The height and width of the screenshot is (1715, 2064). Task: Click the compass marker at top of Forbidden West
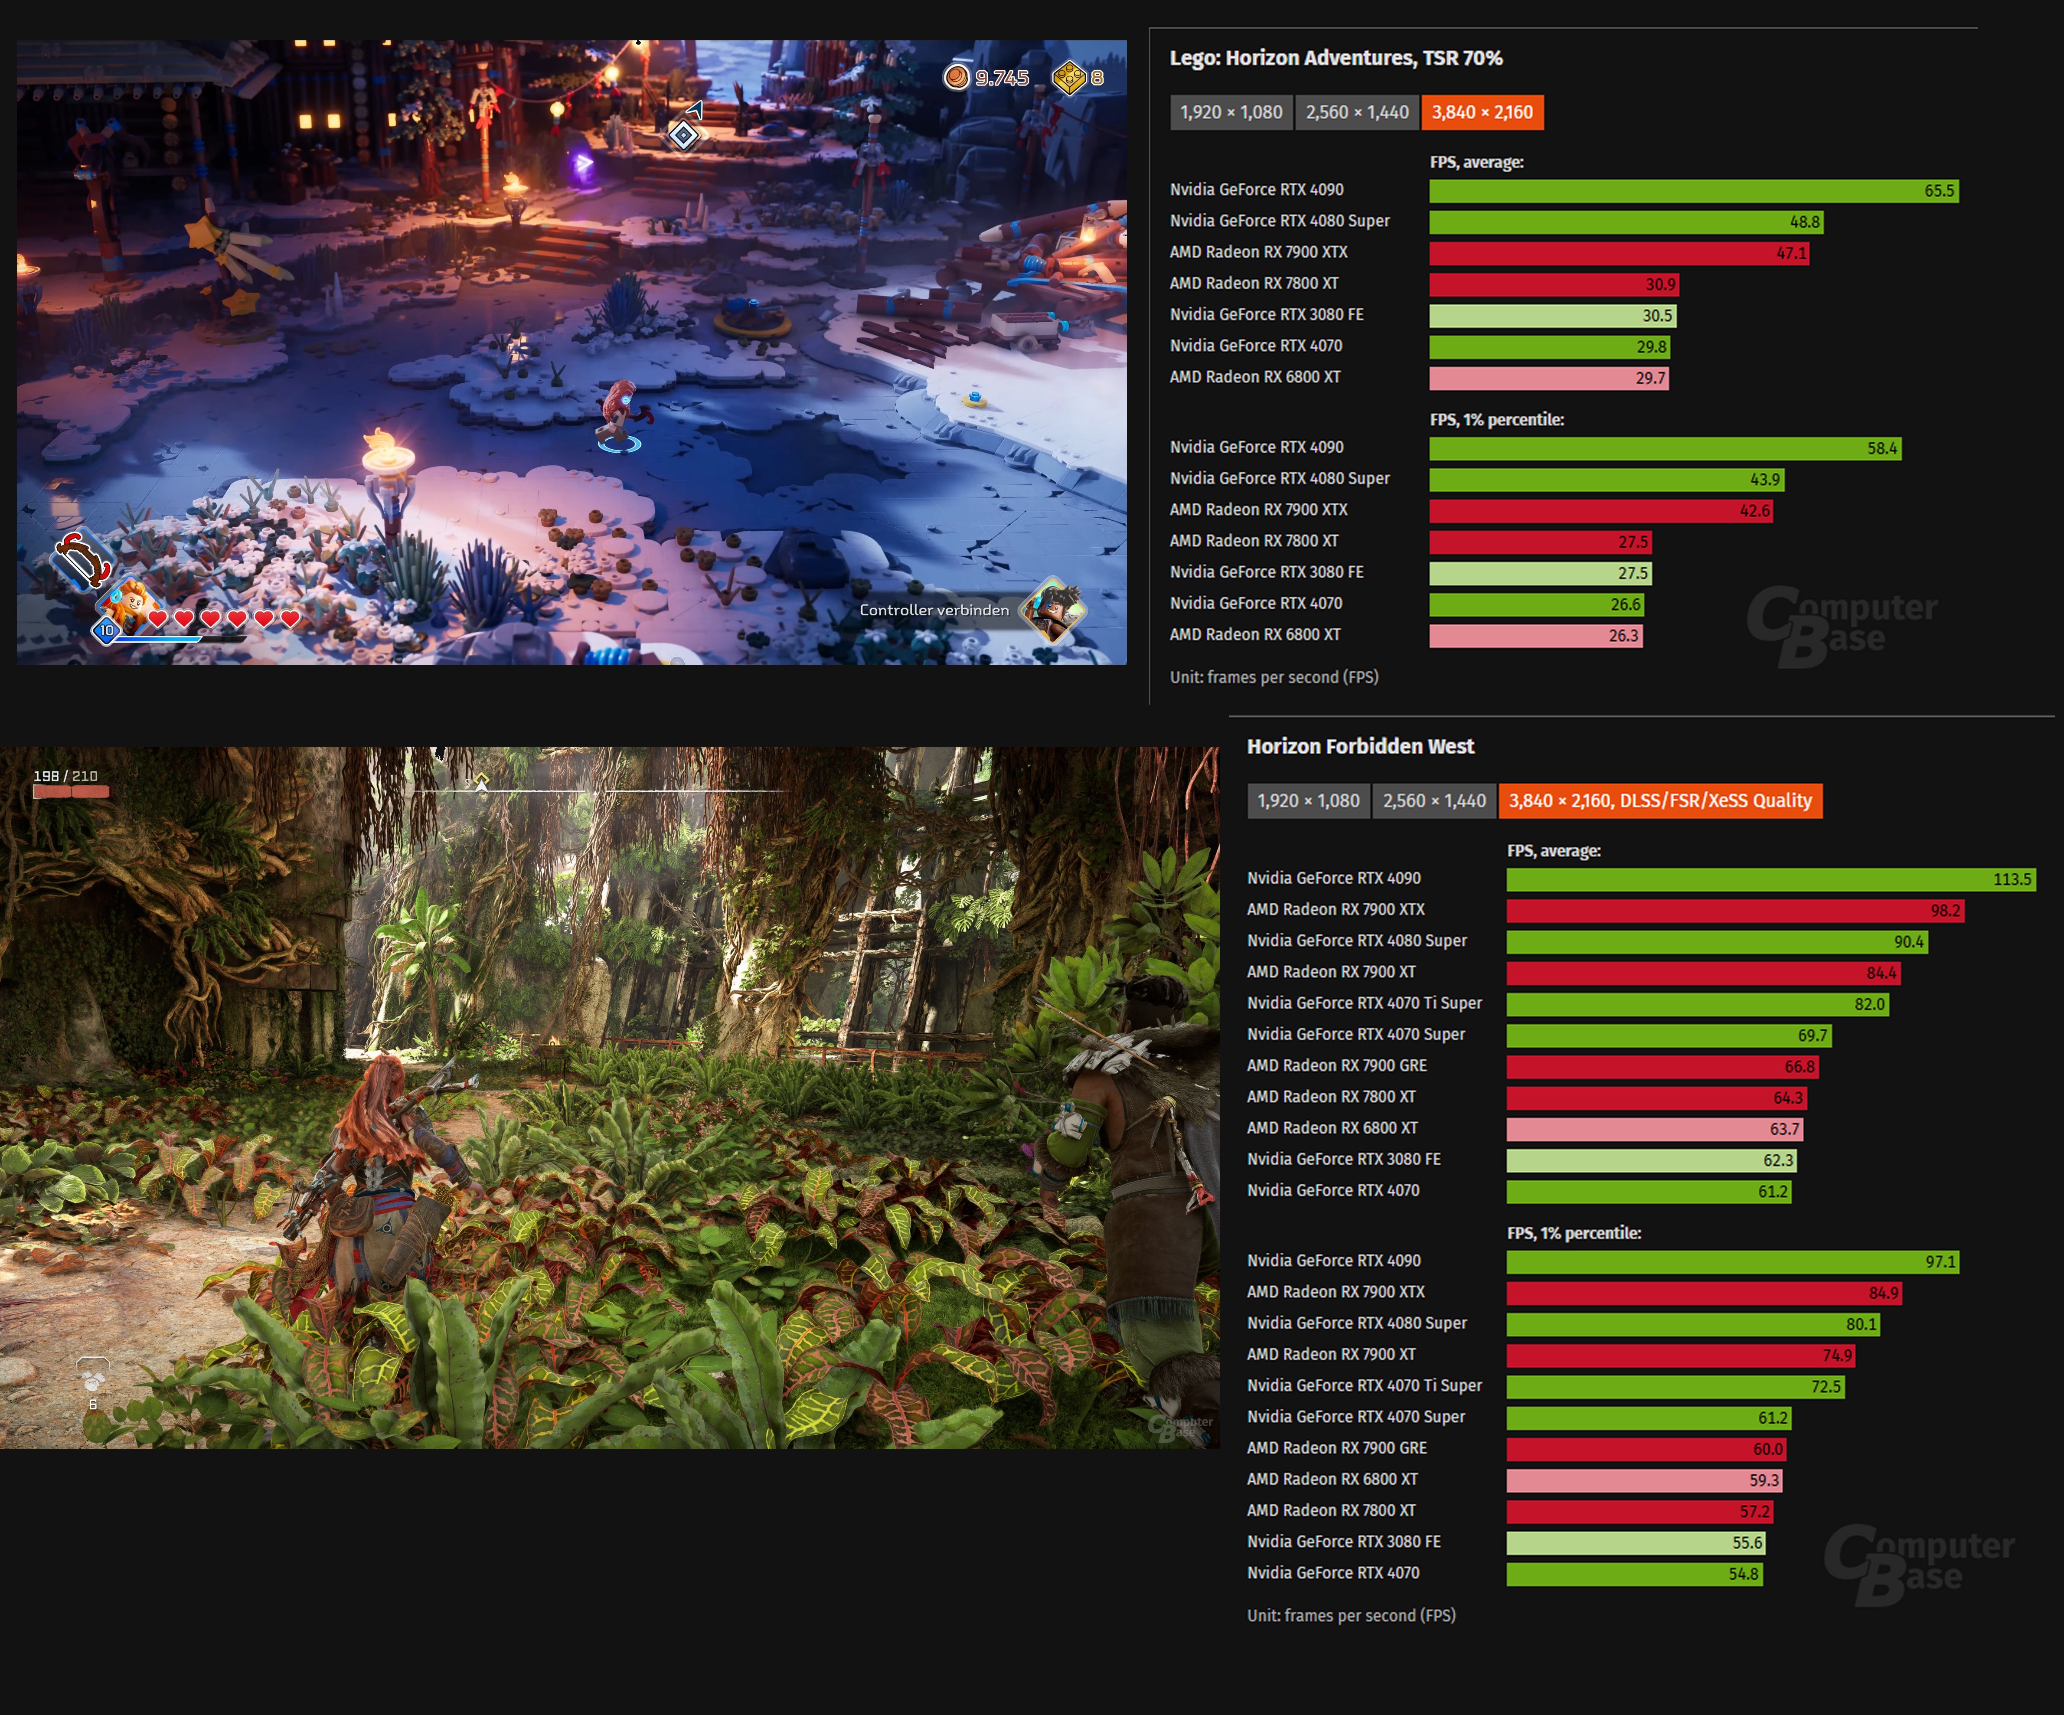(482, 782)
